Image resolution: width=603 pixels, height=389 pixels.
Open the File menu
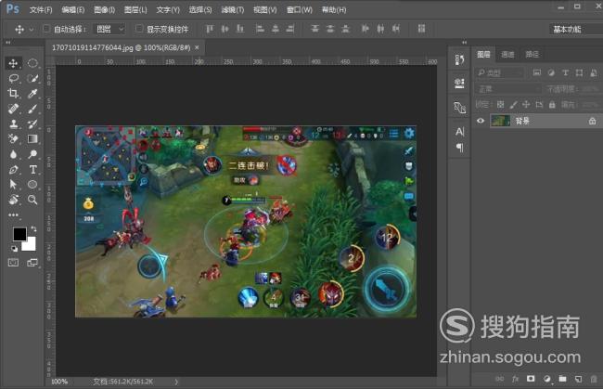click(x=41, y=9)
